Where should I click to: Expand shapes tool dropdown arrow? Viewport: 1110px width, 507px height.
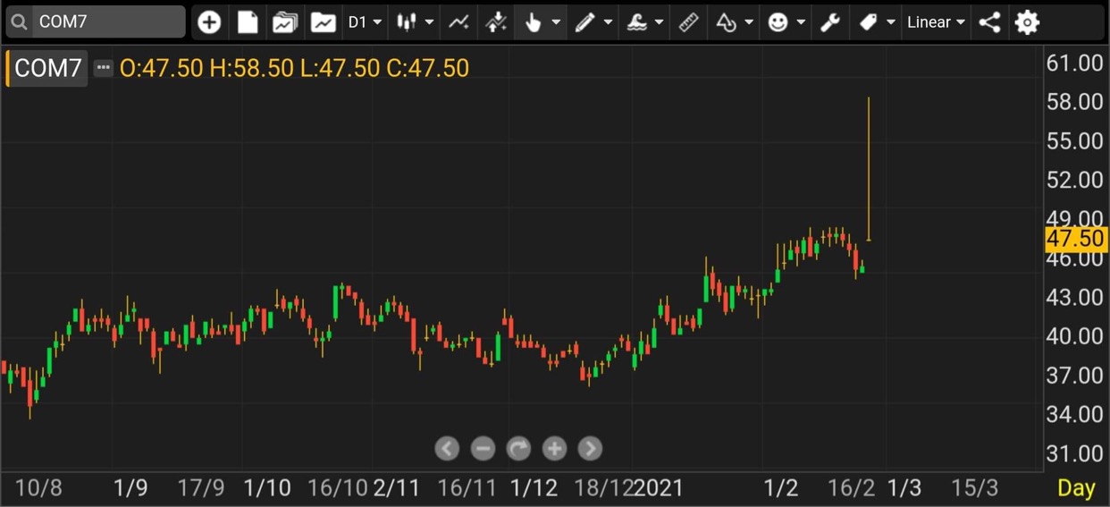[x=749, y=22]
